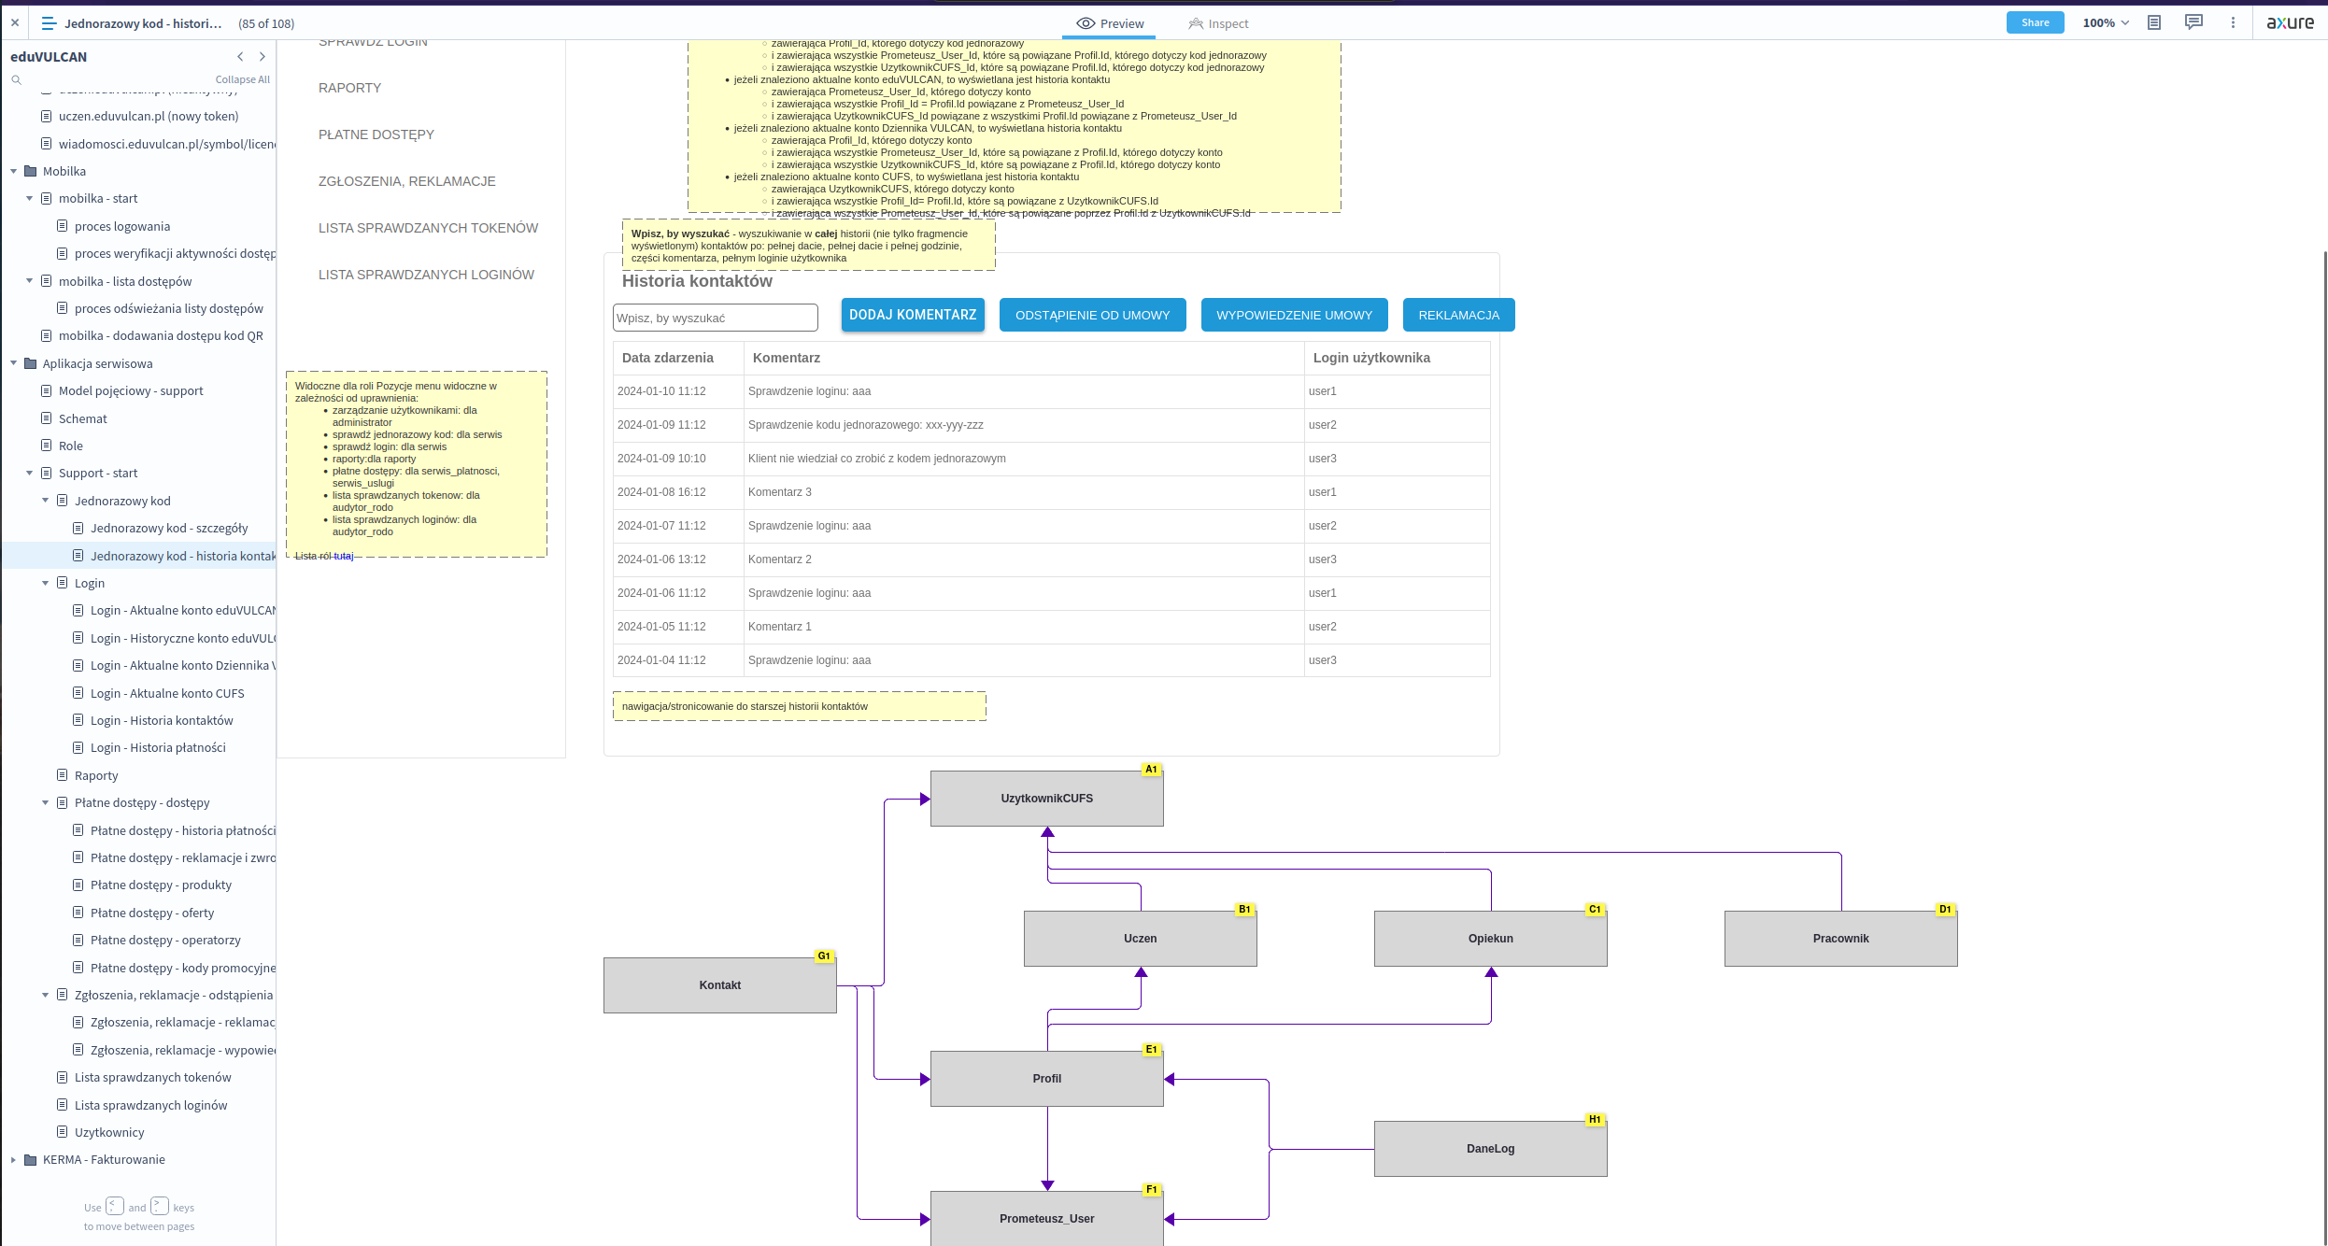
Task: Click Collapse All in the sitemap
Action: click(242, 80)
